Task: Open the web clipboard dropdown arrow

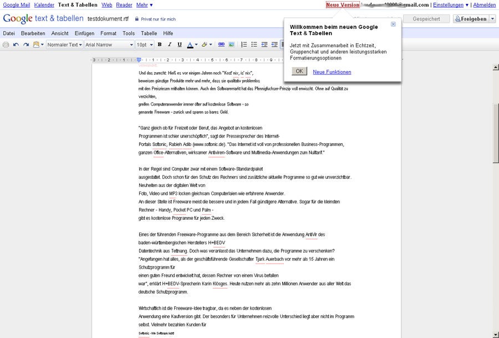Action: click(42, 45)
